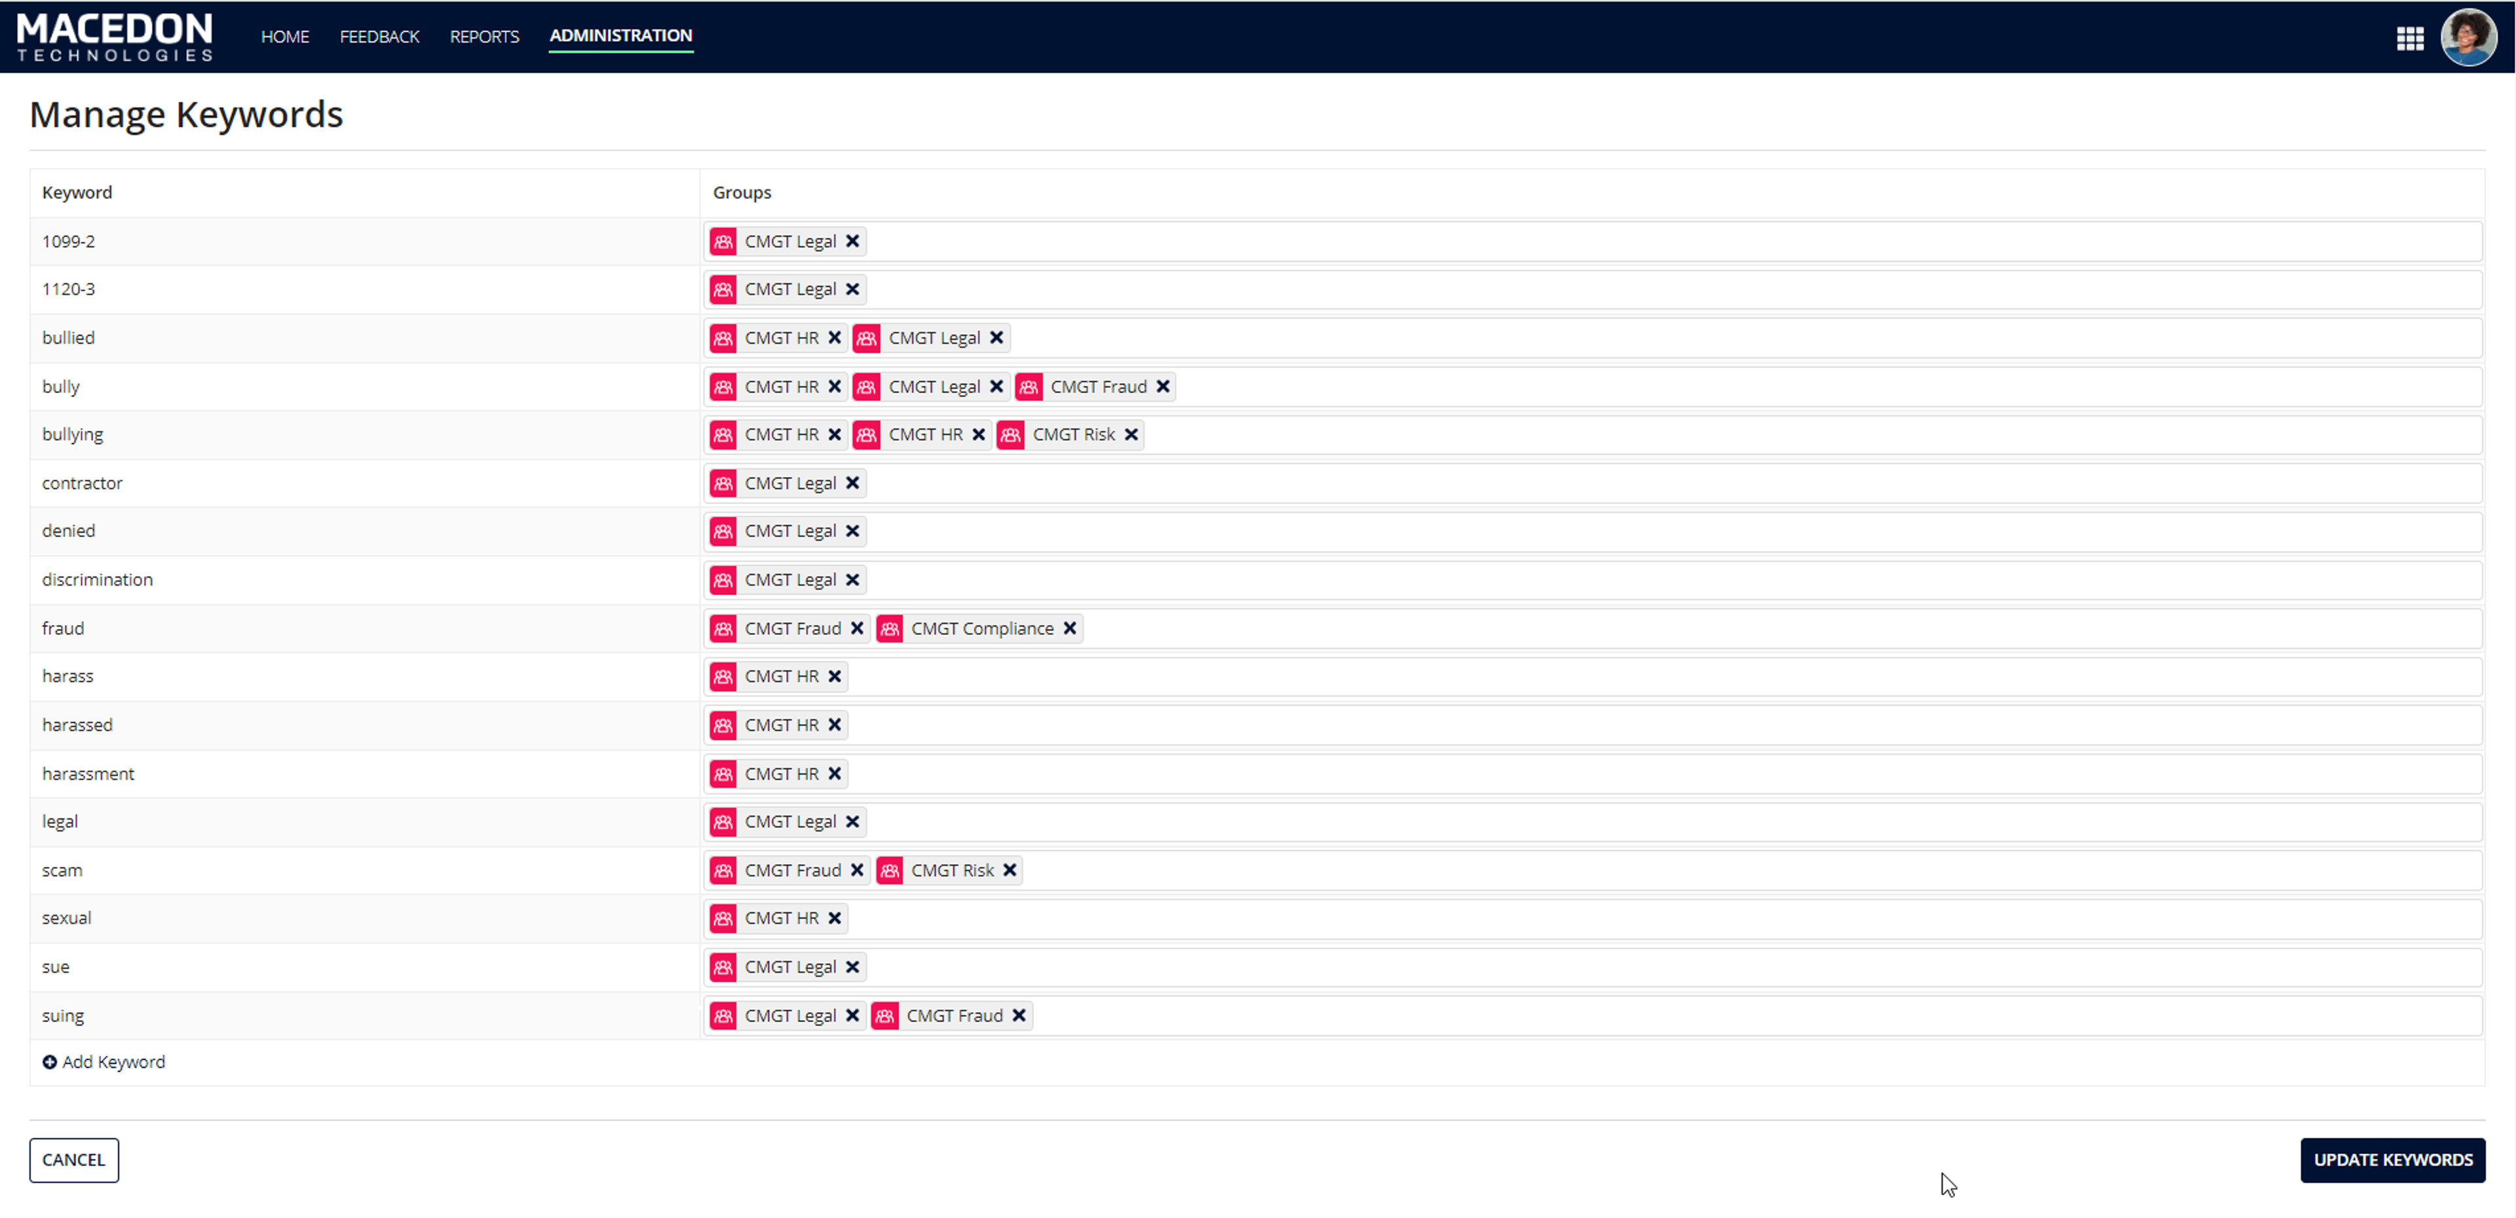Remove CMGT Legal from denied row
2516x1218 pixels.
coord(852,531)
